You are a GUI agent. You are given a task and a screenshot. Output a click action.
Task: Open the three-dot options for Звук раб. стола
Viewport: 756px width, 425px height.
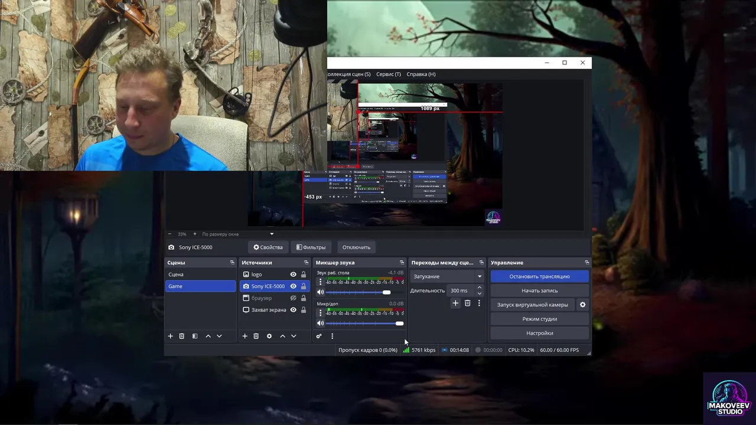coord(321,282)
